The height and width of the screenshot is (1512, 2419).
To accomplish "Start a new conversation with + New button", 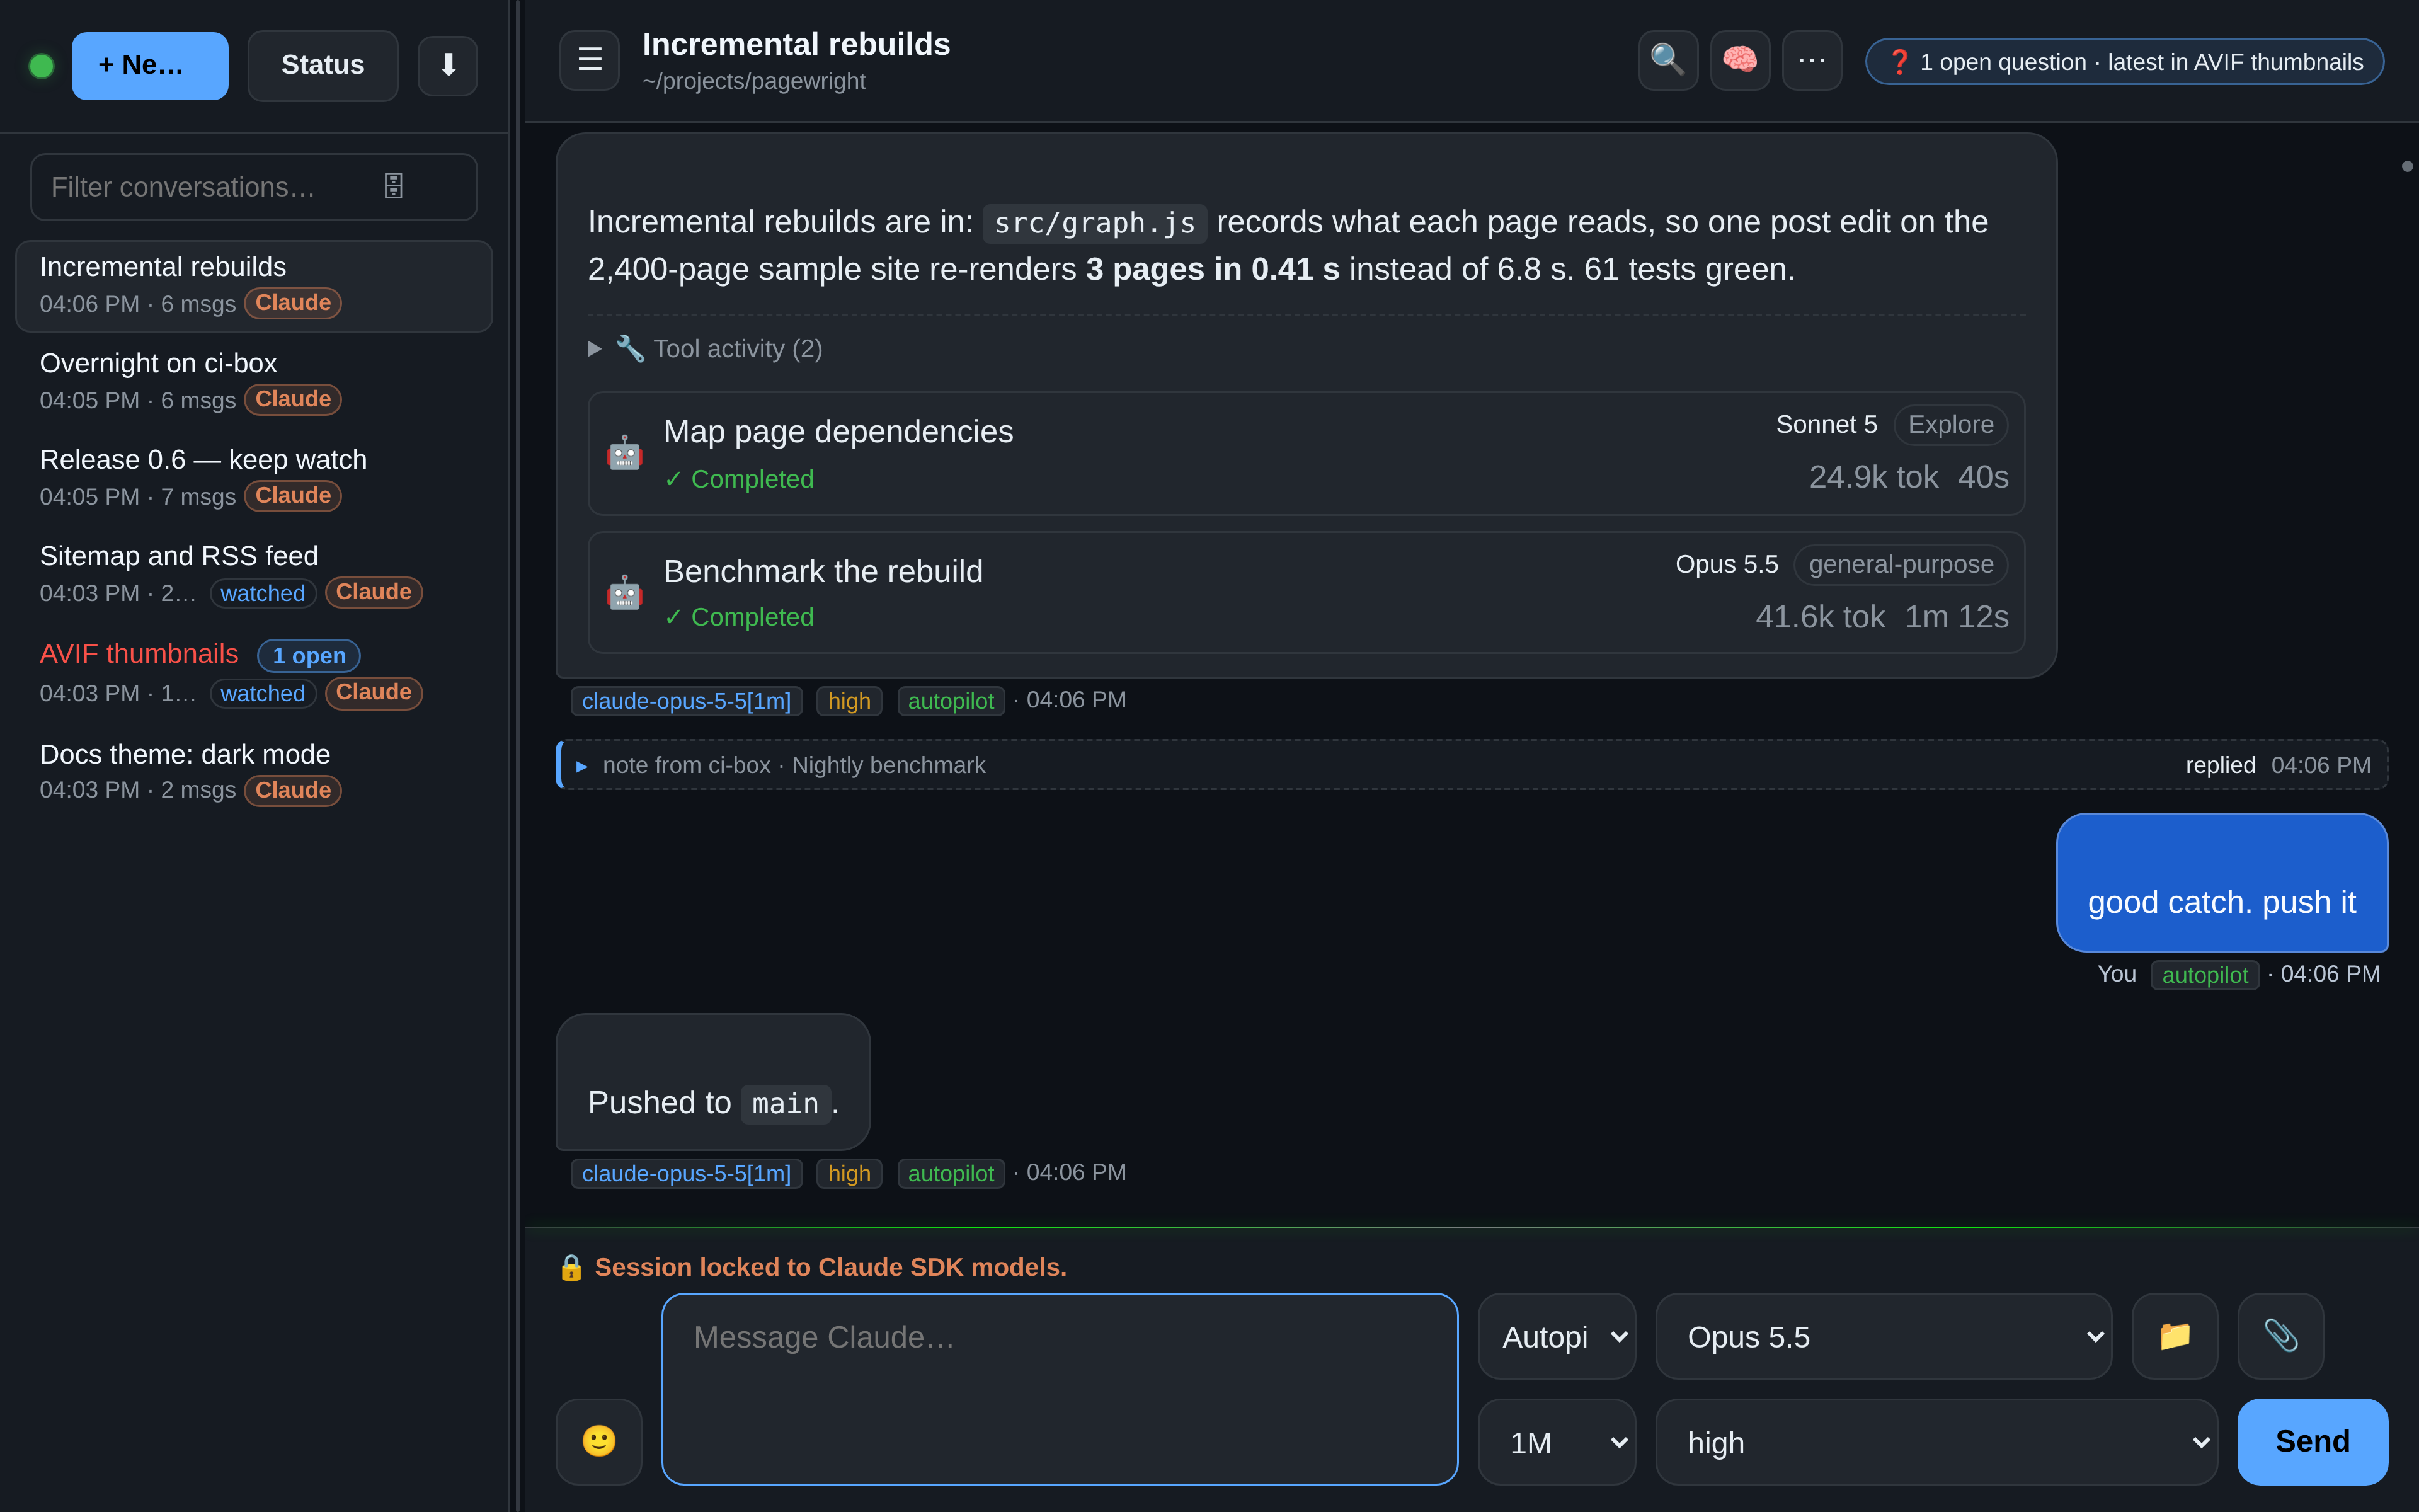I will pyautogui.click(x=150, y=66).
